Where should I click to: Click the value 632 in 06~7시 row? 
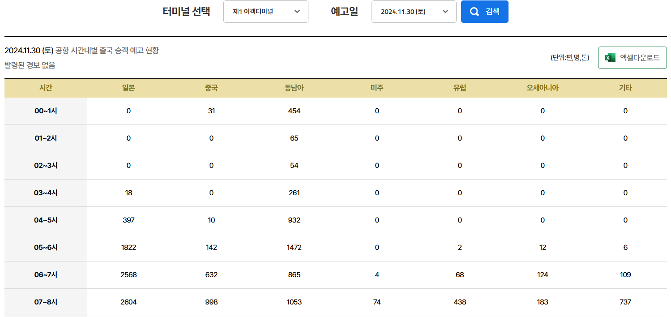[211, 275]
